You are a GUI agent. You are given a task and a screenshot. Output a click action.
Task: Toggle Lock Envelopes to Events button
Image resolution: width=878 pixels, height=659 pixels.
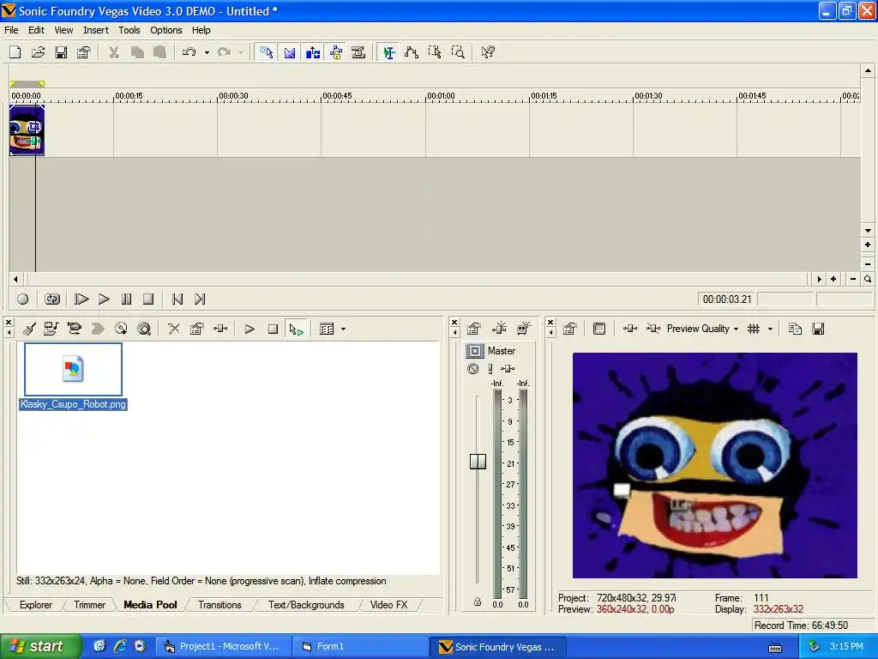click(335, 52)
